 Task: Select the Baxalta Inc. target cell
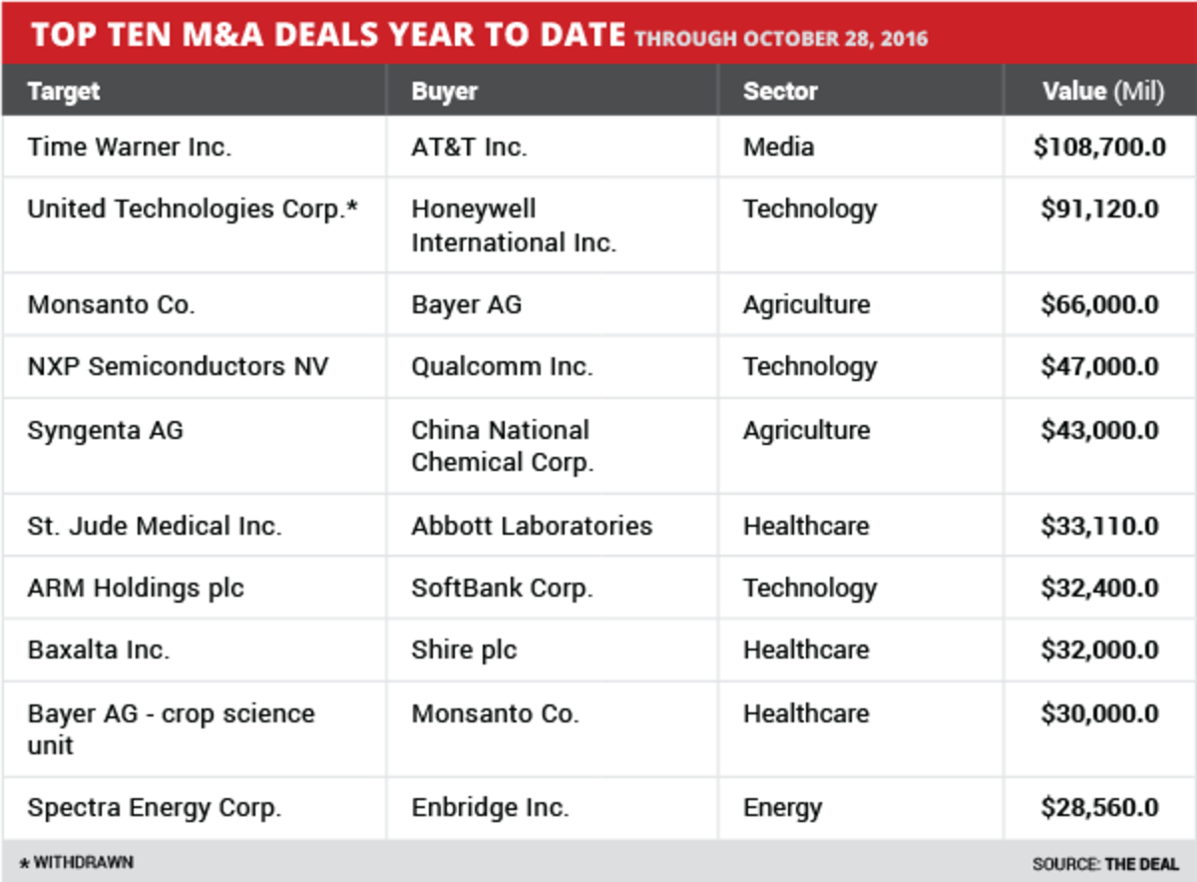99,650
